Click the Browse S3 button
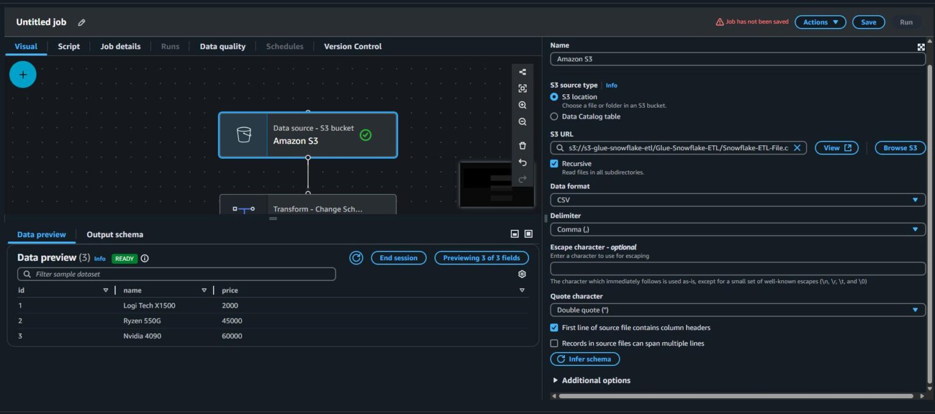Viewport: 935px width, 414px height. click(x=900, y=148)
